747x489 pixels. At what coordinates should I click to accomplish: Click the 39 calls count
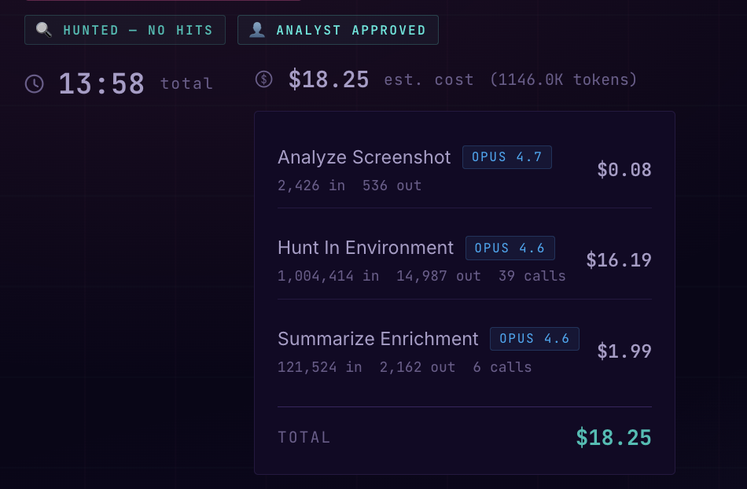(x=532, y=276)
